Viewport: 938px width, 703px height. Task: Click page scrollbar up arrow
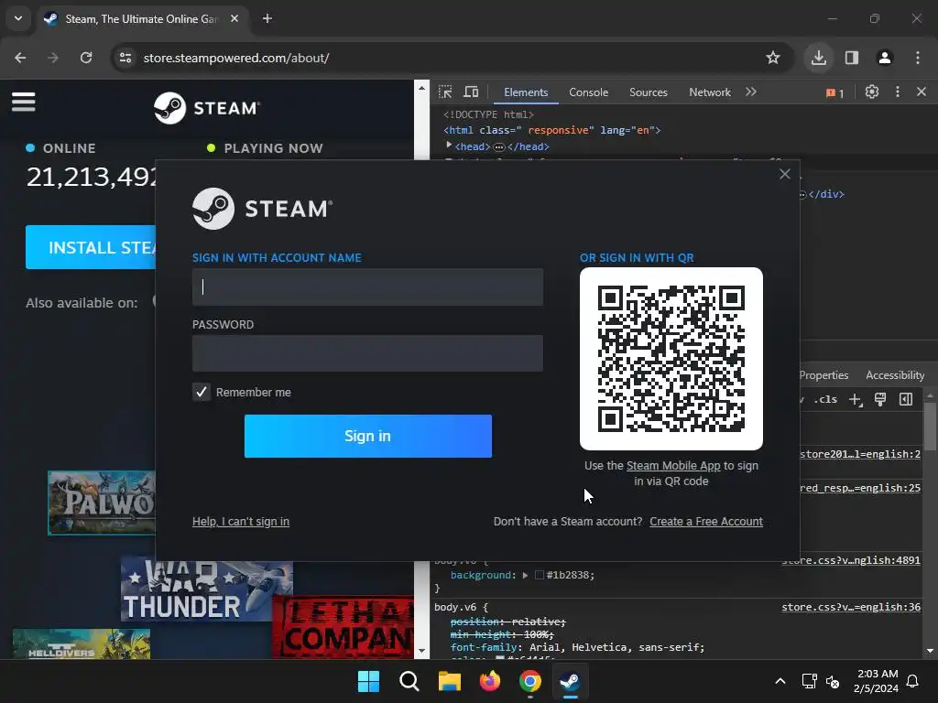coord(421,88)
